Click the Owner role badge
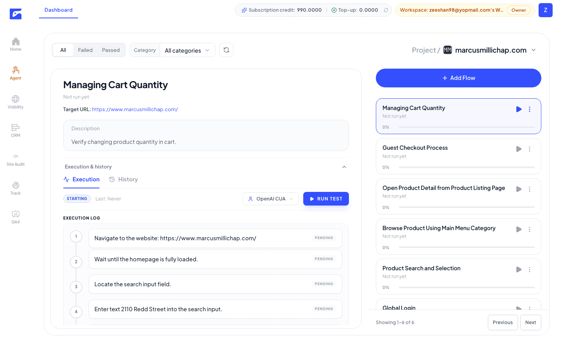Viewport: 562px width, 351px height. [519, 10]
